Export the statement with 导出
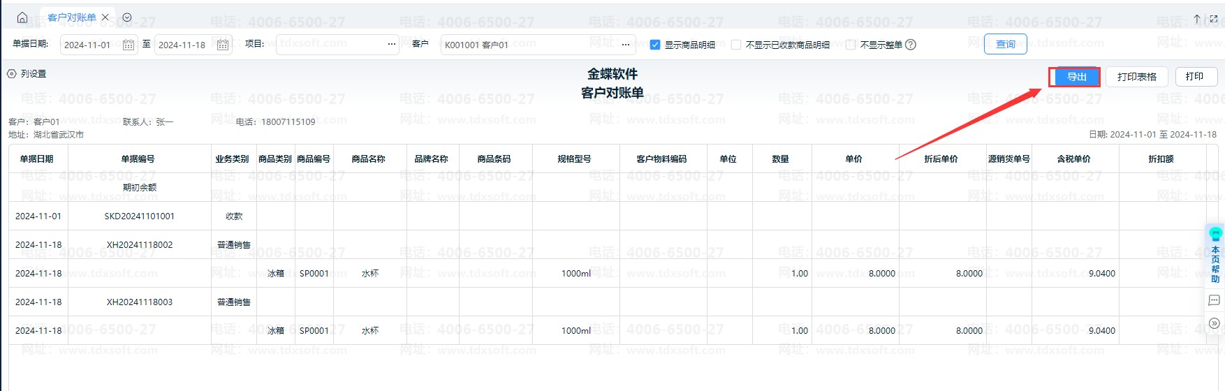1225x391 pixels. (x=1075, y=77)
